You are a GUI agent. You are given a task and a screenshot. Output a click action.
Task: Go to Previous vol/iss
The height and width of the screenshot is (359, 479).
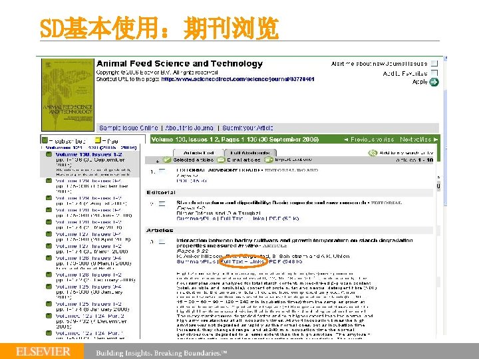click(369, 140)
